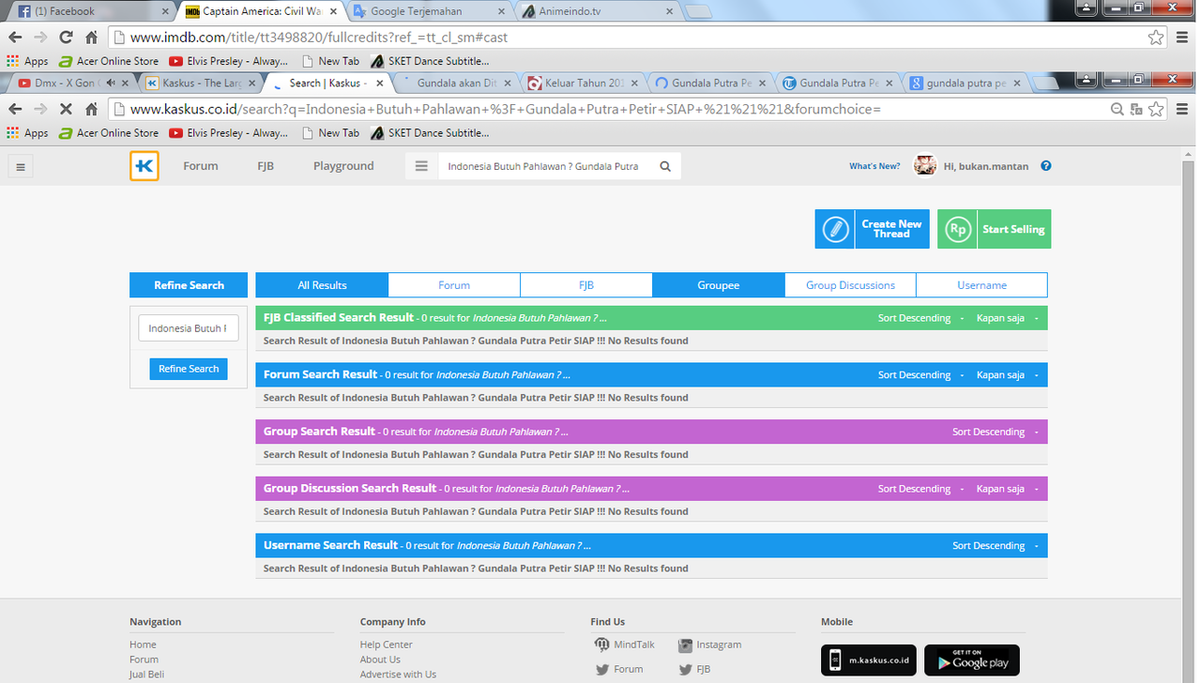This screenshot has width=1201, height=683.
Task: Close the Search | Kaskus tab
Action: [x=379, y=83]
